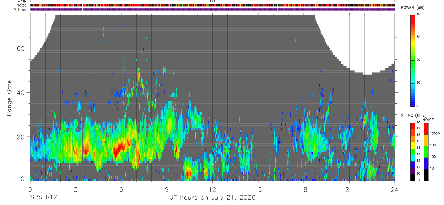Click the 18 hour tick label

(x=303, y=189)
